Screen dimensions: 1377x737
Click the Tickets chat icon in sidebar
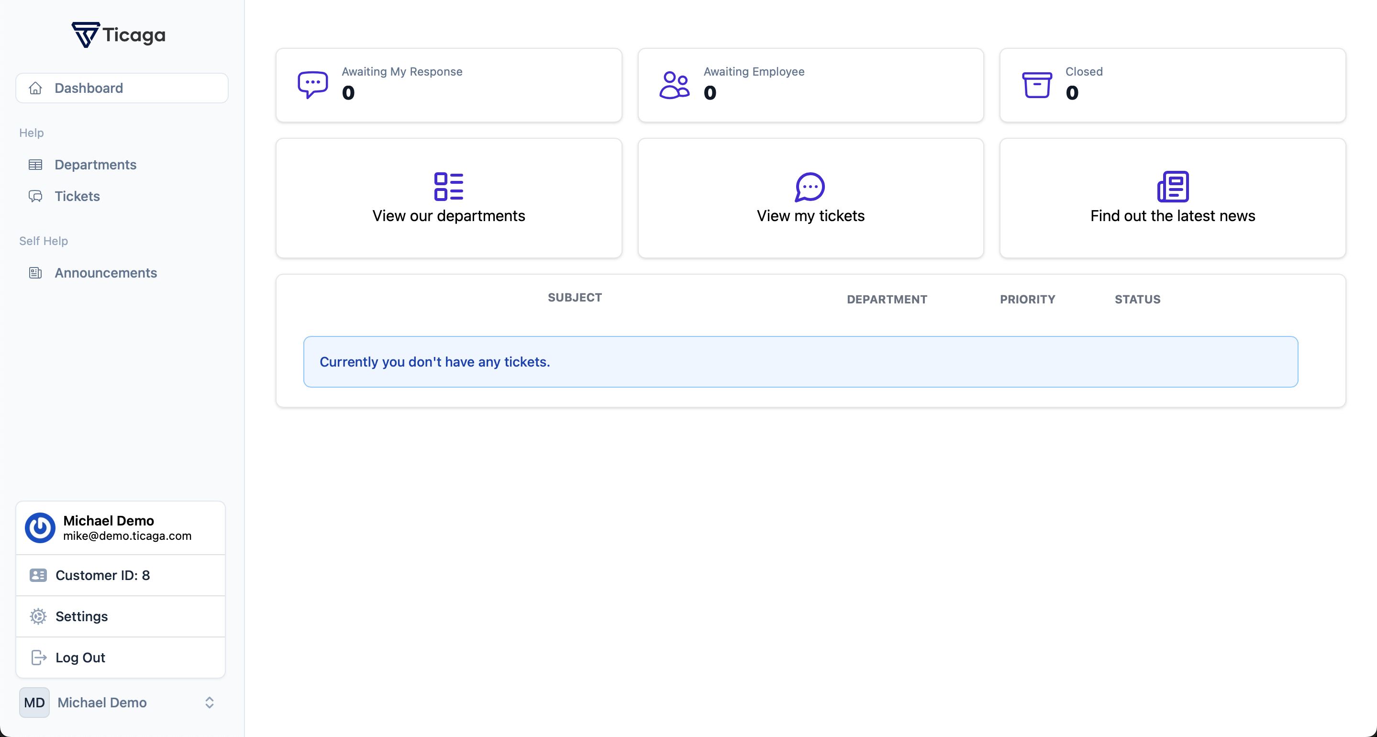pos(35,196)
